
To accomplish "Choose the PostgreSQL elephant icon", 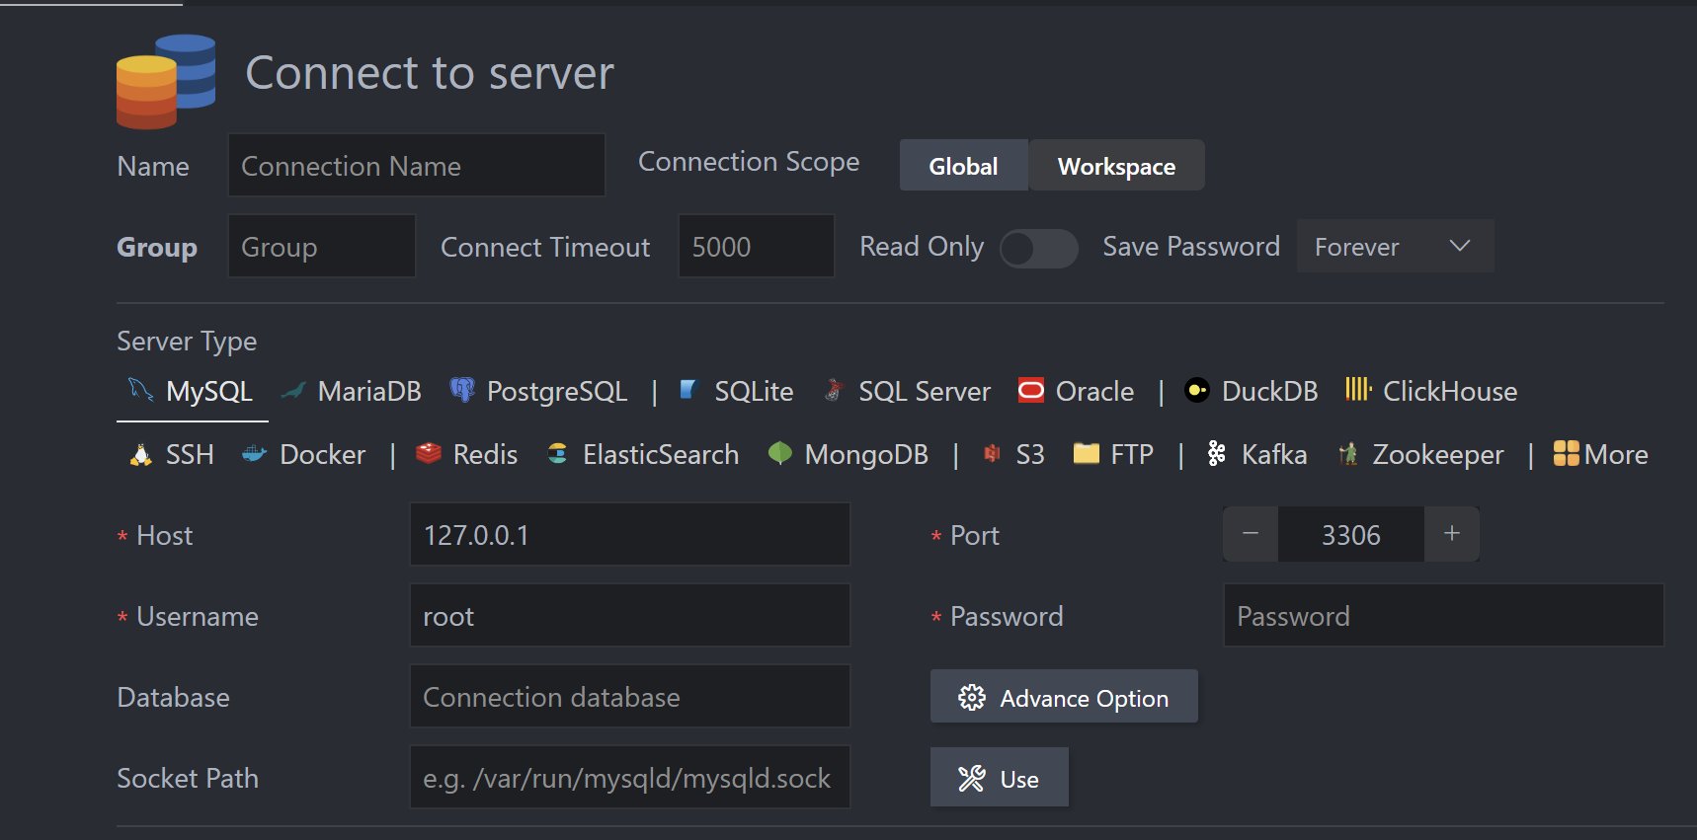I will pyautogui.click(x=461, y=390).
